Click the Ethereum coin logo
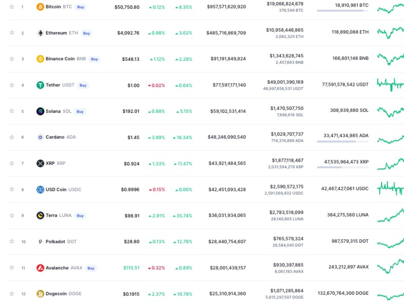 [40, 33]
